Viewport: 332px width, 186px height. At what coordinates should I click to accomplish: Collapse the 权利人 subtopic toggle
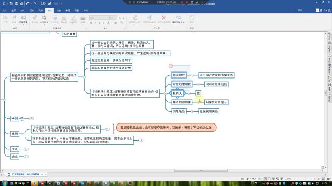click(189, 93)
